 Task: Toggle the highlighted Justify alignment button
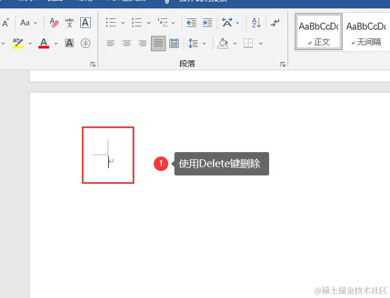tap(158, 43)
